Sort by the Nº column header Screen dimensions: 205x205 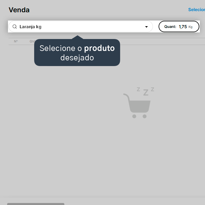tap(16, 41)
